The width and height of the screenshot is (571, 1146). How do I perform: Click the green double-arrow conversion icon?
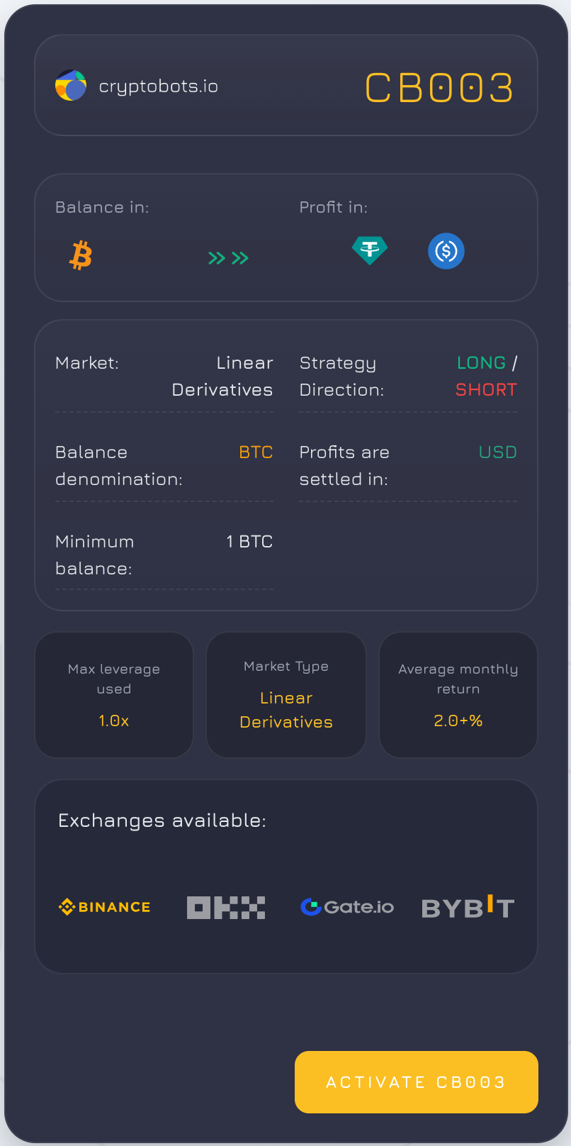(x=228, y=258)
